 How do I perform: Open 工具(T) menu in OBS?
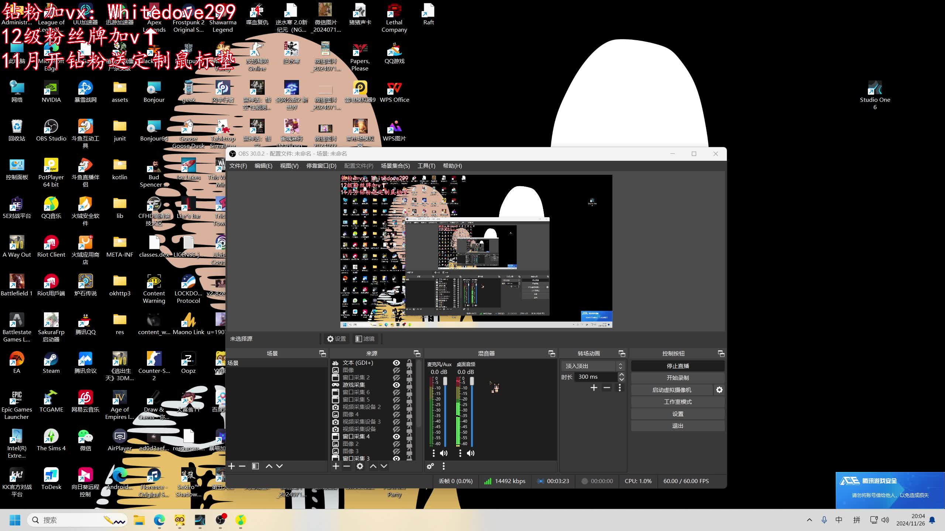tap(426, 166)
